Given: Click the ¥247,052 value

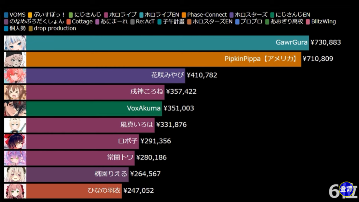Looking at the screenshot, I should tap(139, 190).
